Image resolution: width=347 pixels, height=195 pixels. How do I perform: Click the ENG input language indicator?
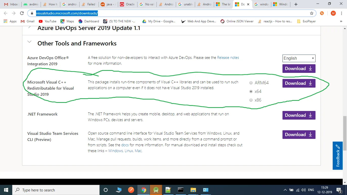pos(311,190)
